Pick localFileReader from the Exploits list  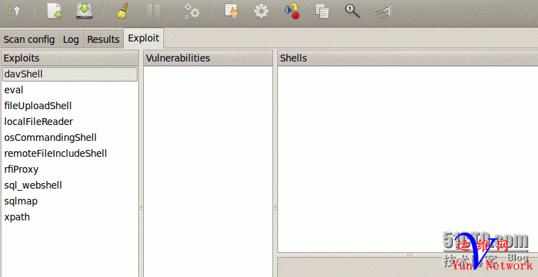(x=70, y=122)
